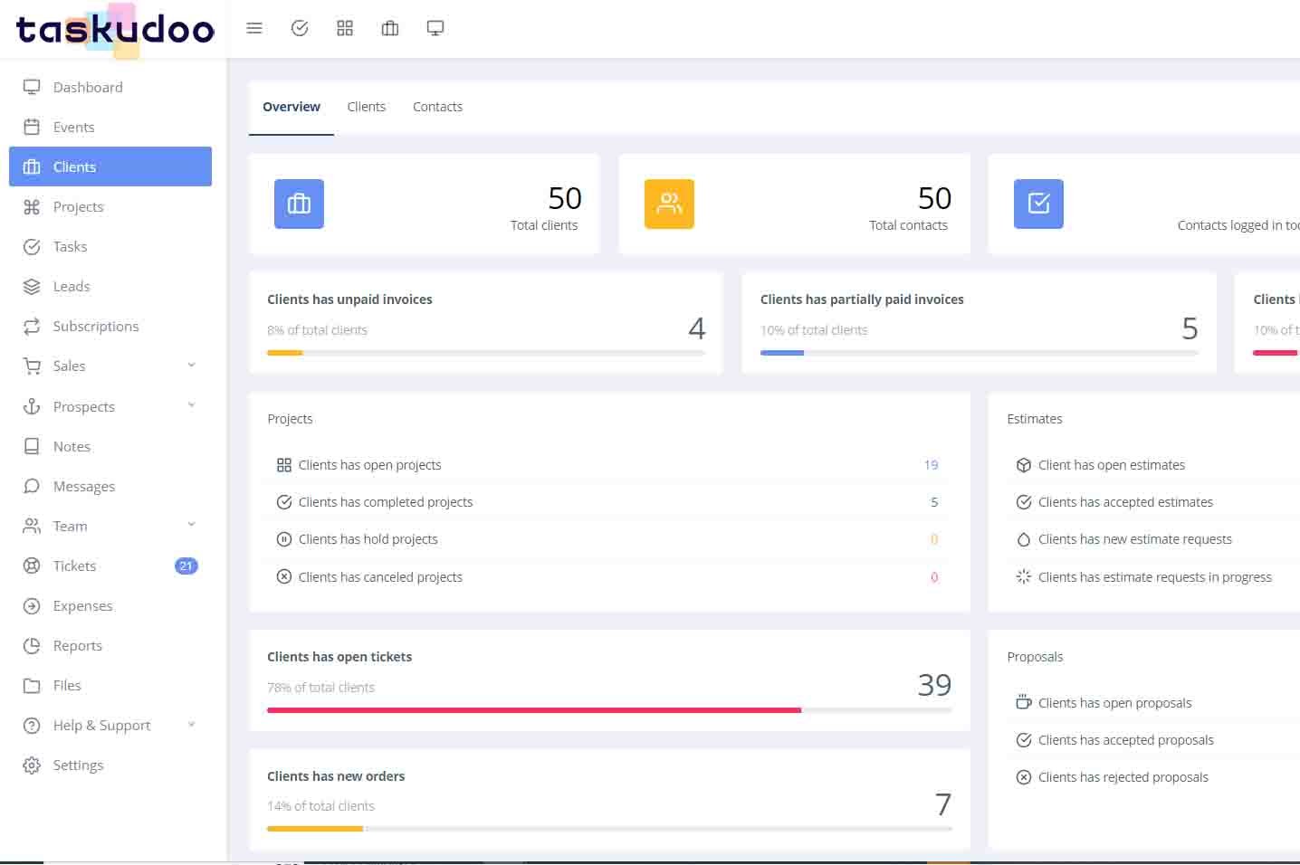Click the open projects count 19
The image size is (1300, 865).
point(931,465)
